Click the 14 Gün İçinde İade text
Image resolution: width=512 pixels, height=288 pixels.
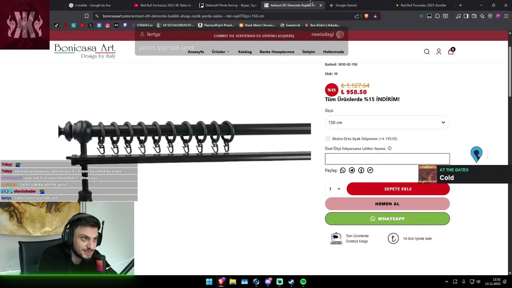(417, 238)
